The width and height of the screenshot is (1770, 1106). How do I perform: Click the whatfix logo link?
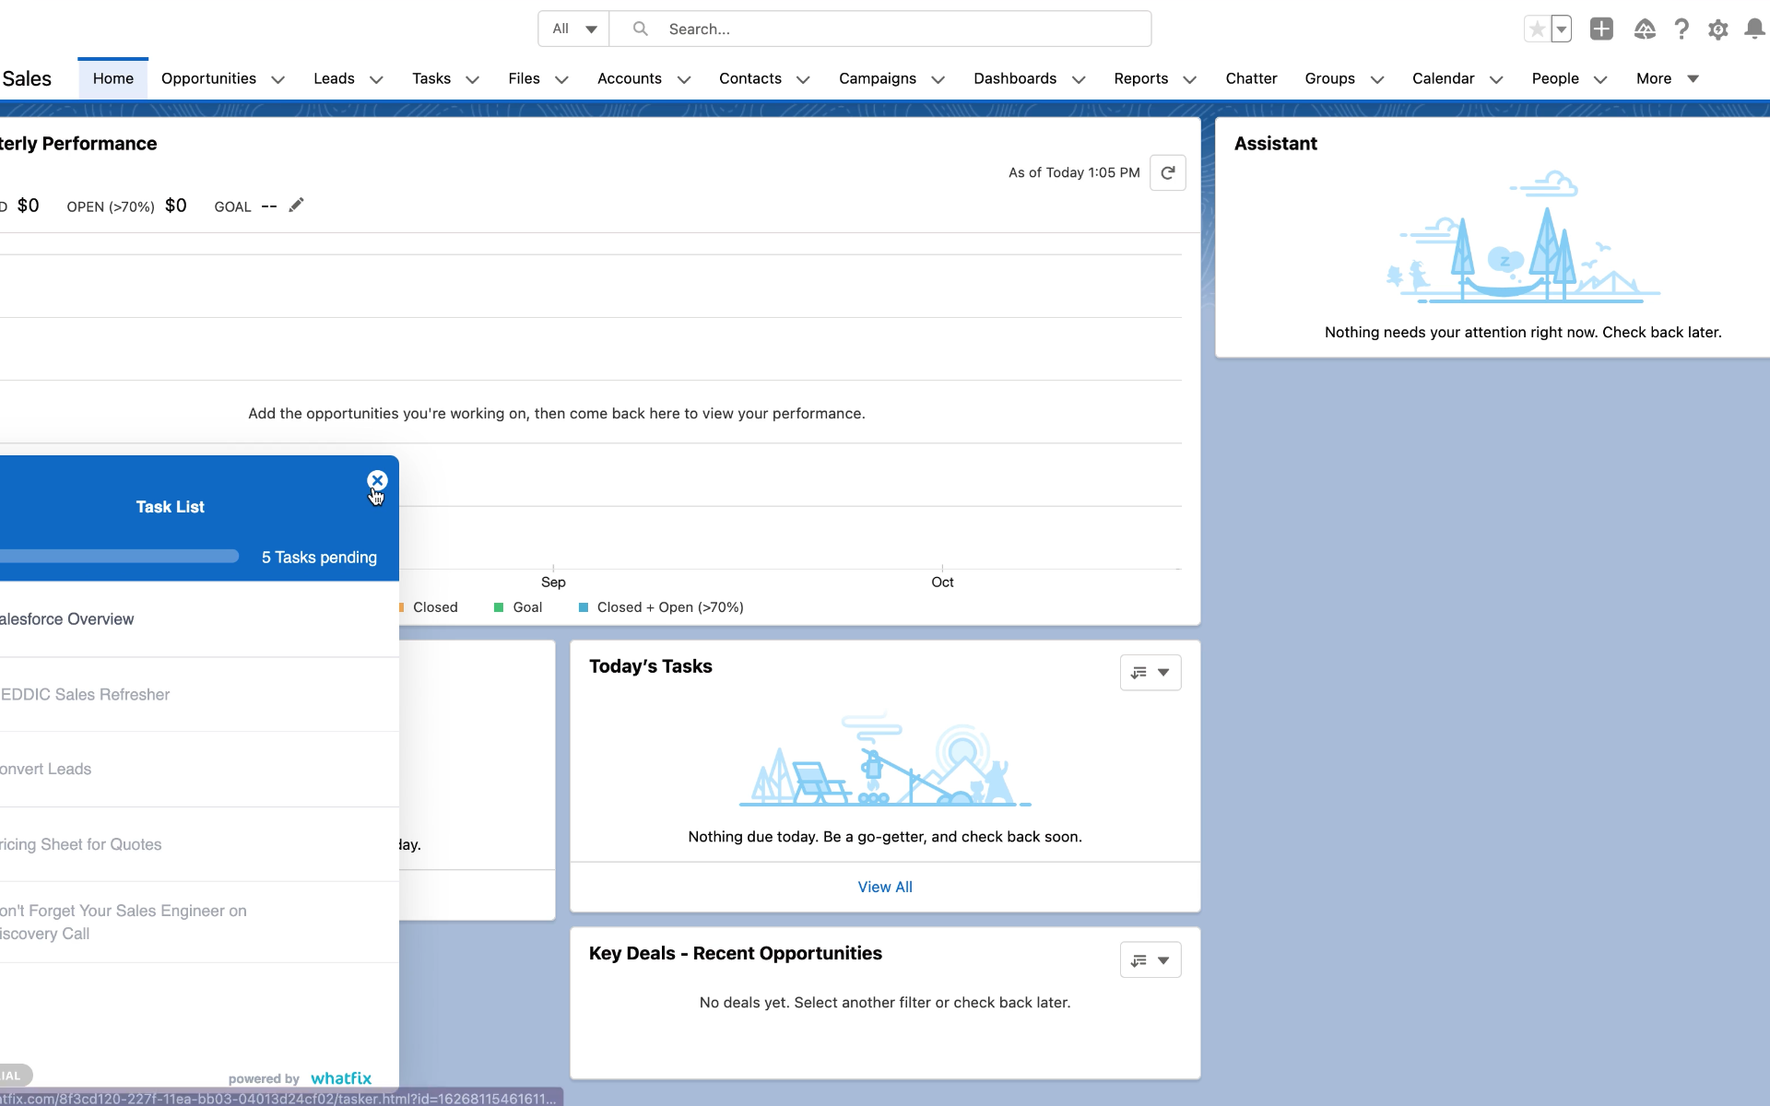[x=341, y=1078]
